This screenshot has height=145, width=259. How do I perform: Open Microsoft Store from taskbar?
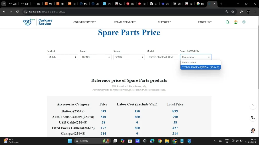click(x=130, y=141)
